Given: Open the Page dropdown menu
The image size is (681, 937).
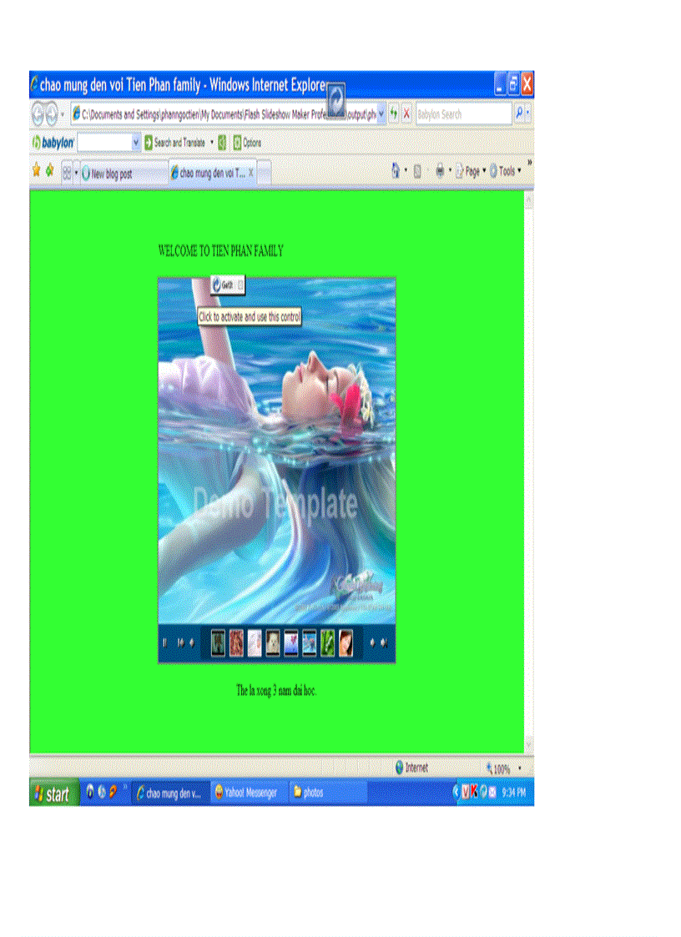Looking at the screenshot, I should point(472,171).
